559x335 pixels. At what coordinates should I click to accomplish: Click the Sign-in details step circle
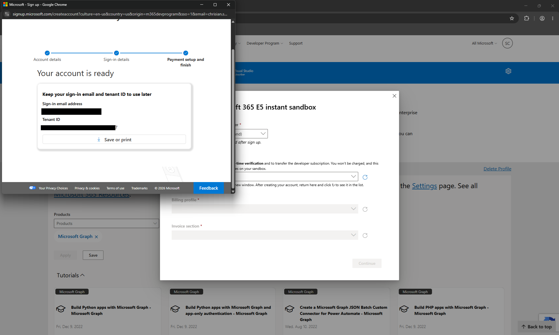(x=116, y=53)
